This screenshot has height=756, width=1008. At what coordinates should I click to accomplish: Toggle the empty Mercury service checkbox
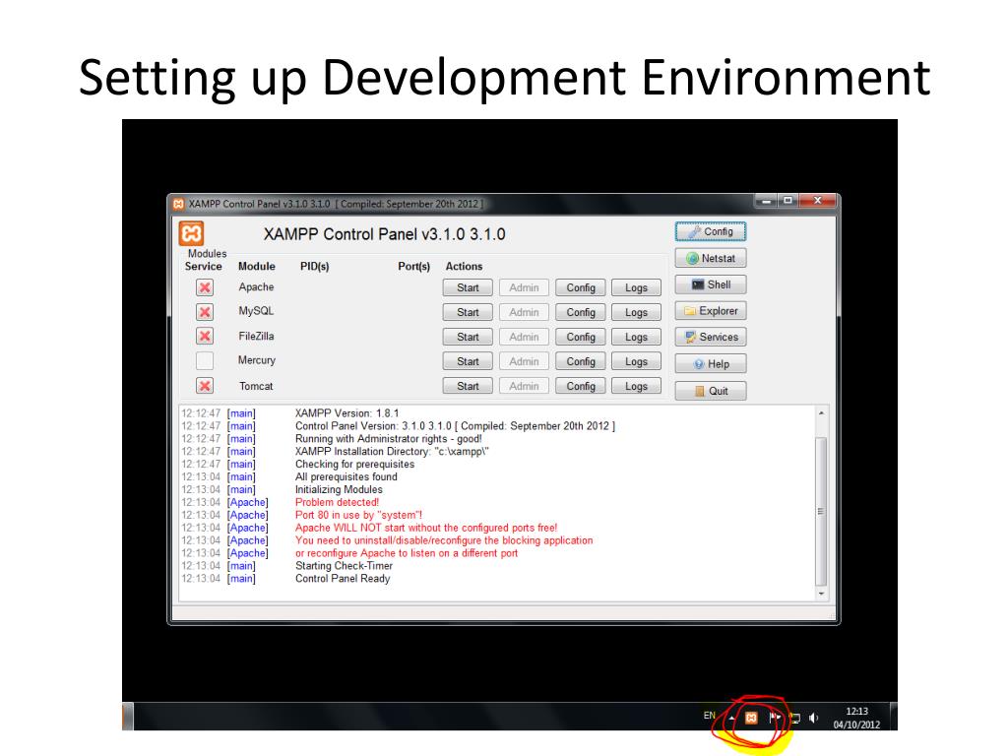[205, 360]
